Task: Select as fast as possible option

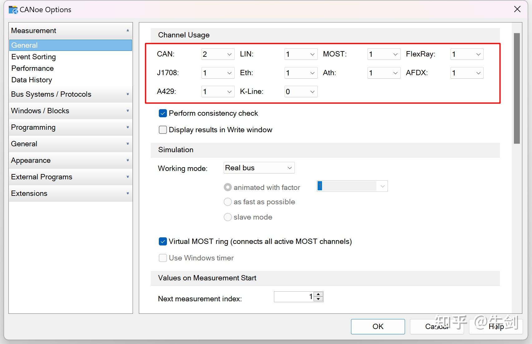Action: (x=228, y=202)
